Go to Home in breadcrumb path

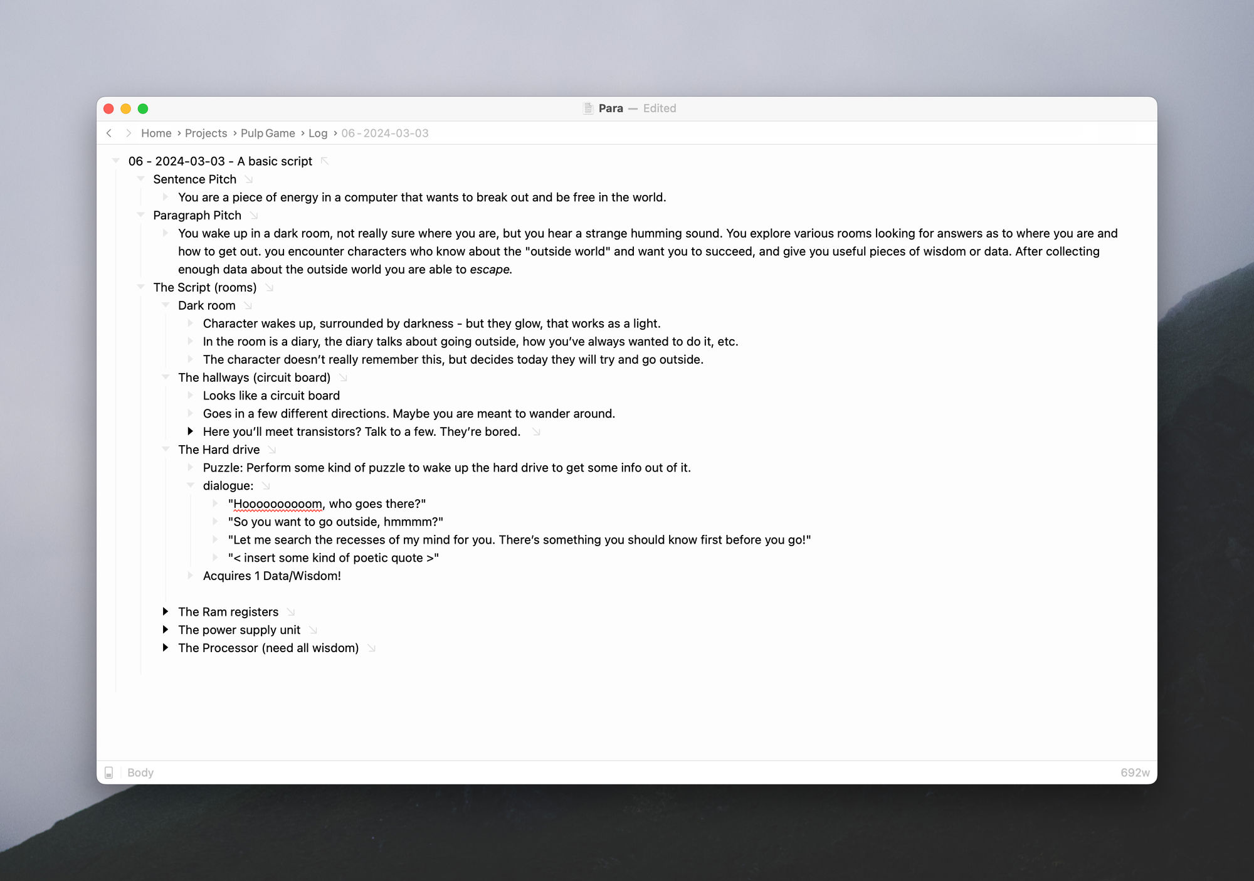(x=156, y=133)
